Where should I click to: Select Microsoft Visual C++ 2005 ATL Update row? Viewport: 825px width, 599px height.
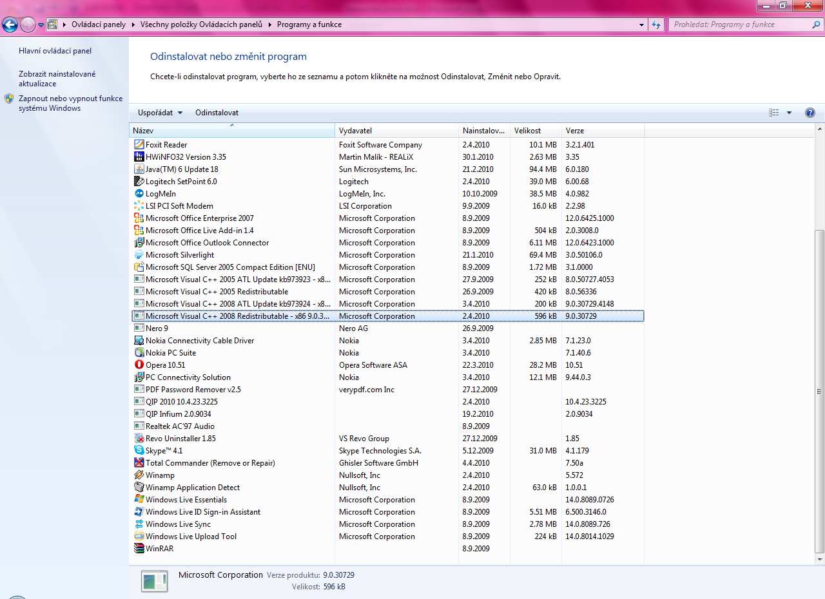pyautogui.click(x=388, y=280)
